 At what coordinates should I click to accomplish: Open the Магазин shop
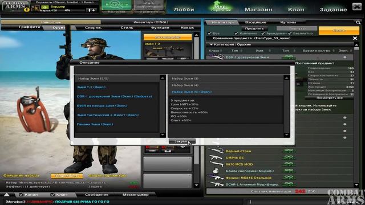tap(258, 10)
